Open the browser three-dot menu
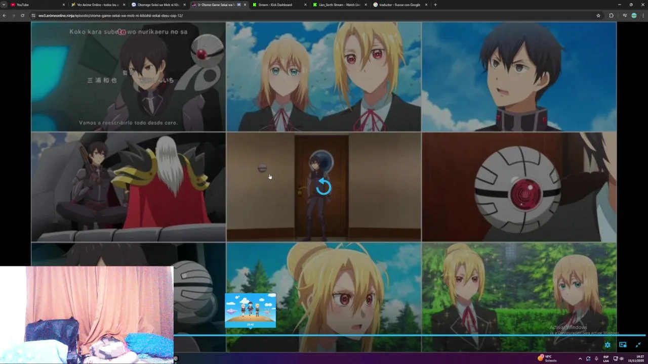 tap(643, 16)
